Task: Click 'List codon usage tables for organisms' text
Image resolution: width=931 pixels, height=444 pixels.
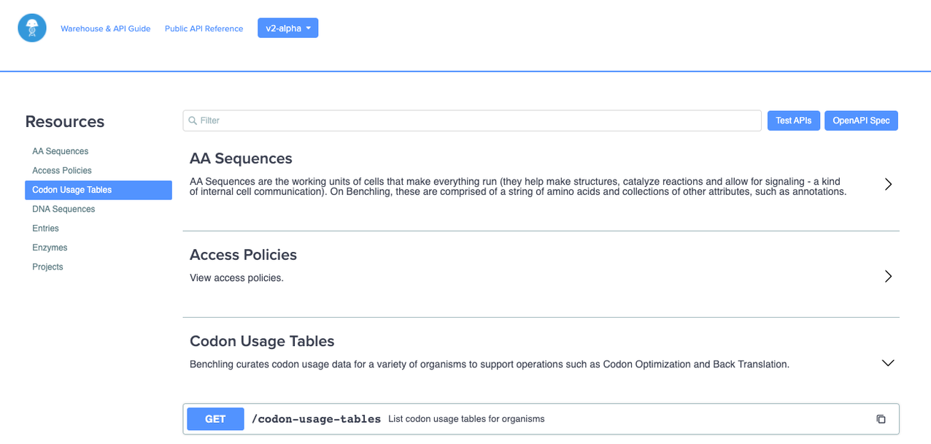Action: pos(466,419)
